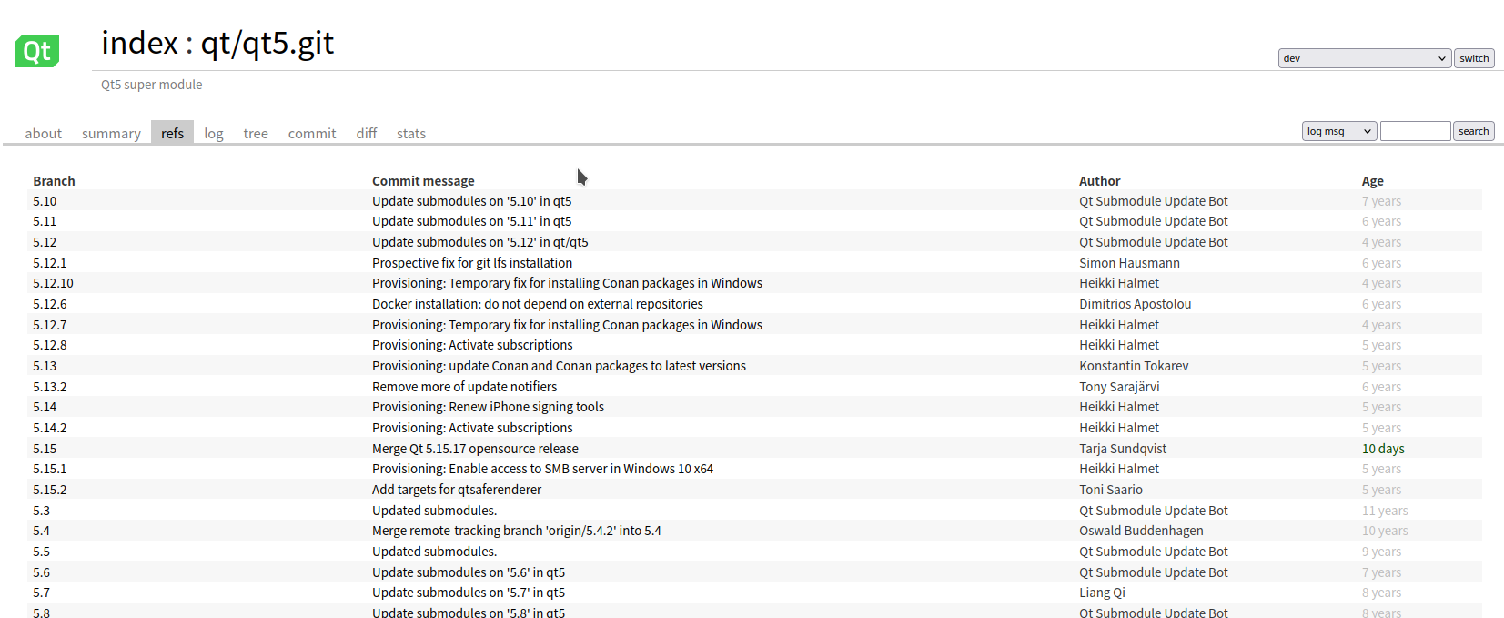Click author name Simon Hausmann
This screenshot has width=1504, height=618.
click(x=1129, y=263)
